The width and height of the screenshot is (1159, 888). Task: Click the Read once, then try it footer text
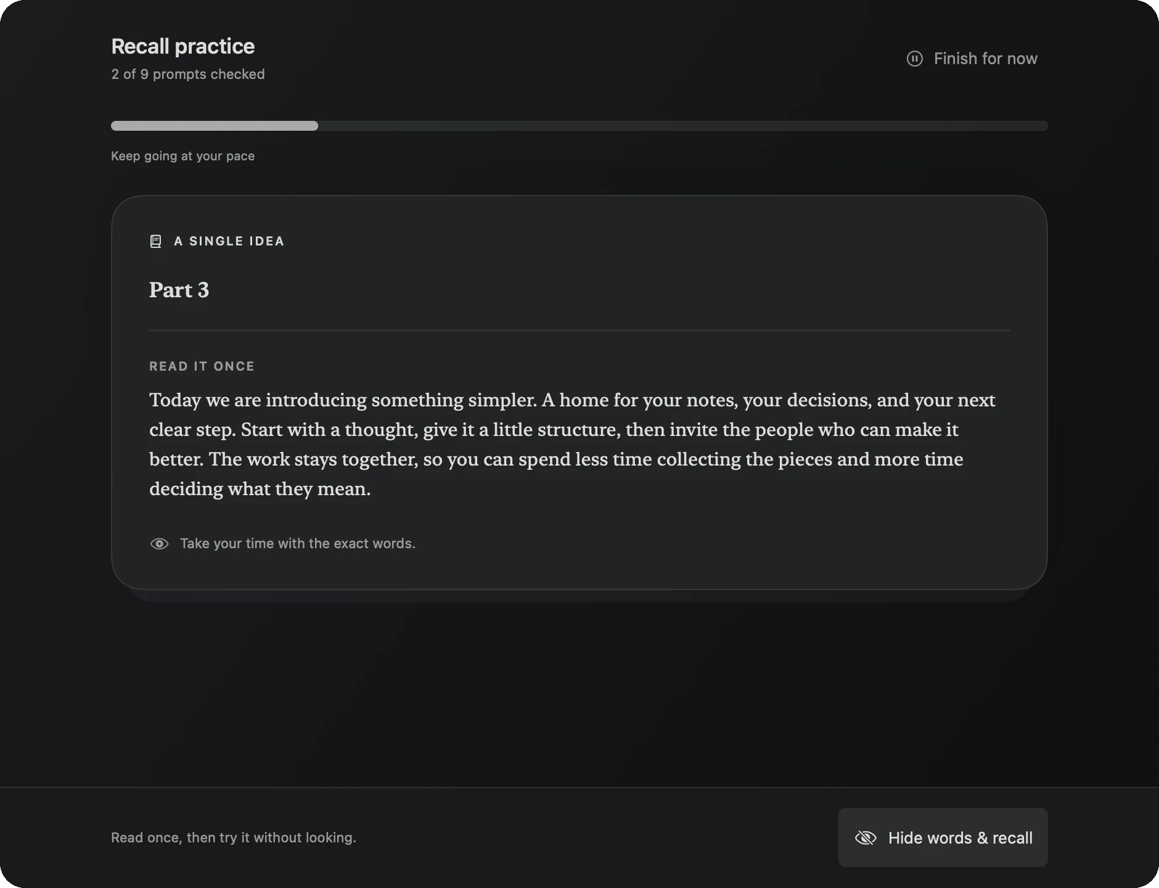[x=234, y=837]
